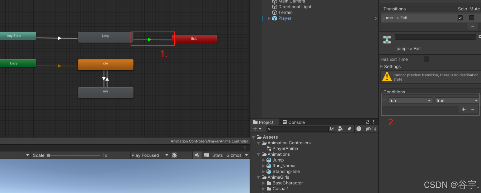The image size is (481, 193).
Task: Open the Gizmos dropdown arrow
Action: click(x=246, y=155)
